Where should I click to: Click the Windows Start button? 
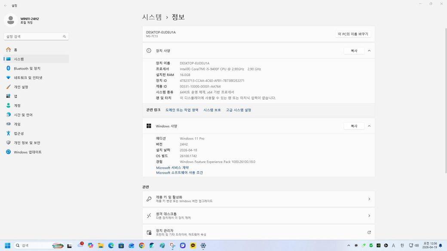tap(7, 245)
